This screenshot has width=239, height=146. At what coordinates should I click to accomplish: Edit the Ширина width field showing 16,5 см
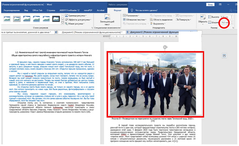tap(225, 22)
